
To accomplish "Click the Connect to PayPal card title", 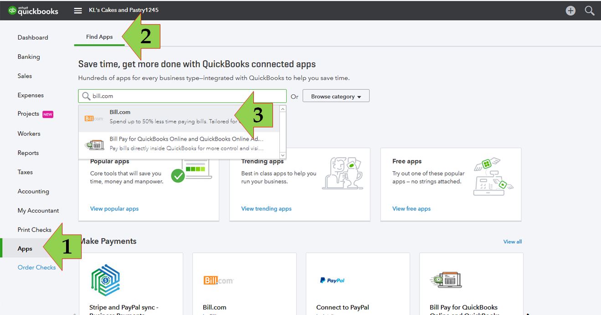I will [x=343, y=307].
